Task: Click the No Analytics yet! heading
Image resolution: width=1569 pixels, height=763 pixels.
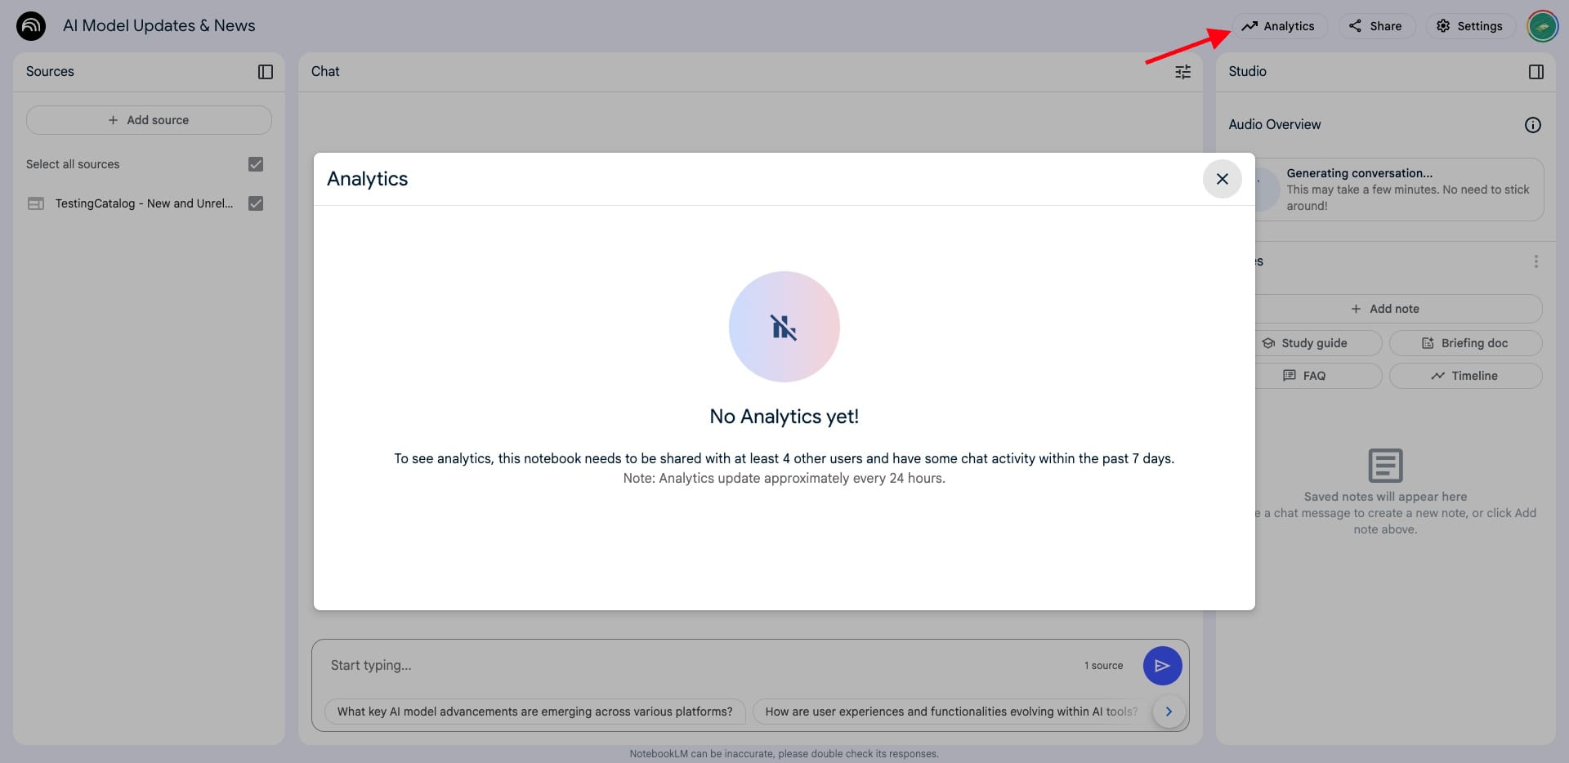Action: pyautogui.click(x=784, y=417)
